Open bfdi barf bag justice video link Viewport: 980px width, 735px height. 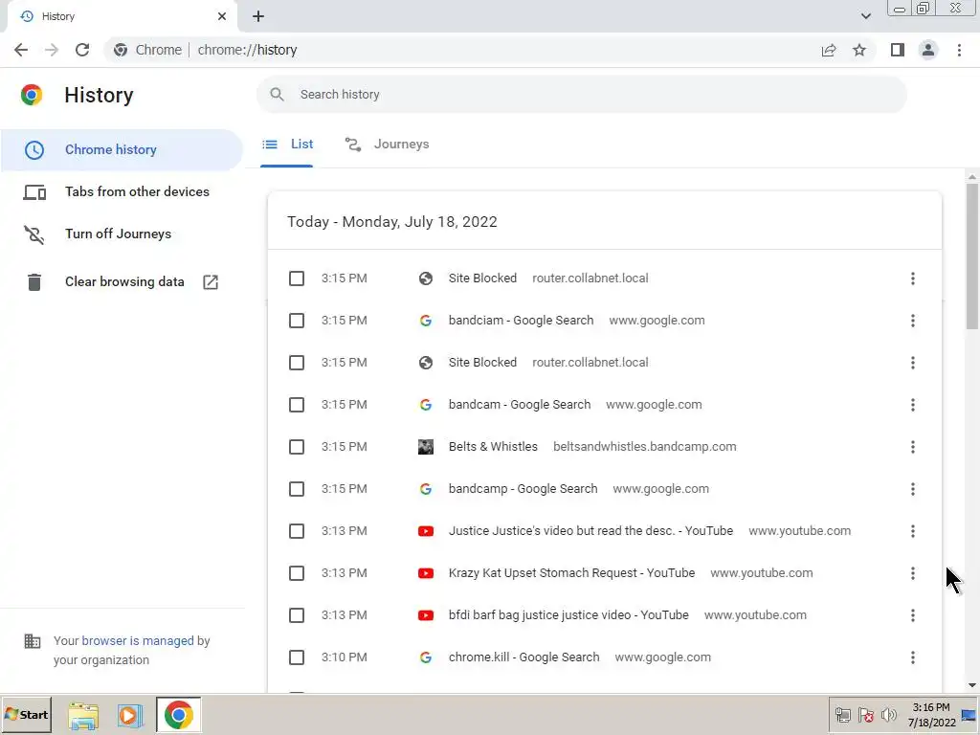[x=568, y=615]
